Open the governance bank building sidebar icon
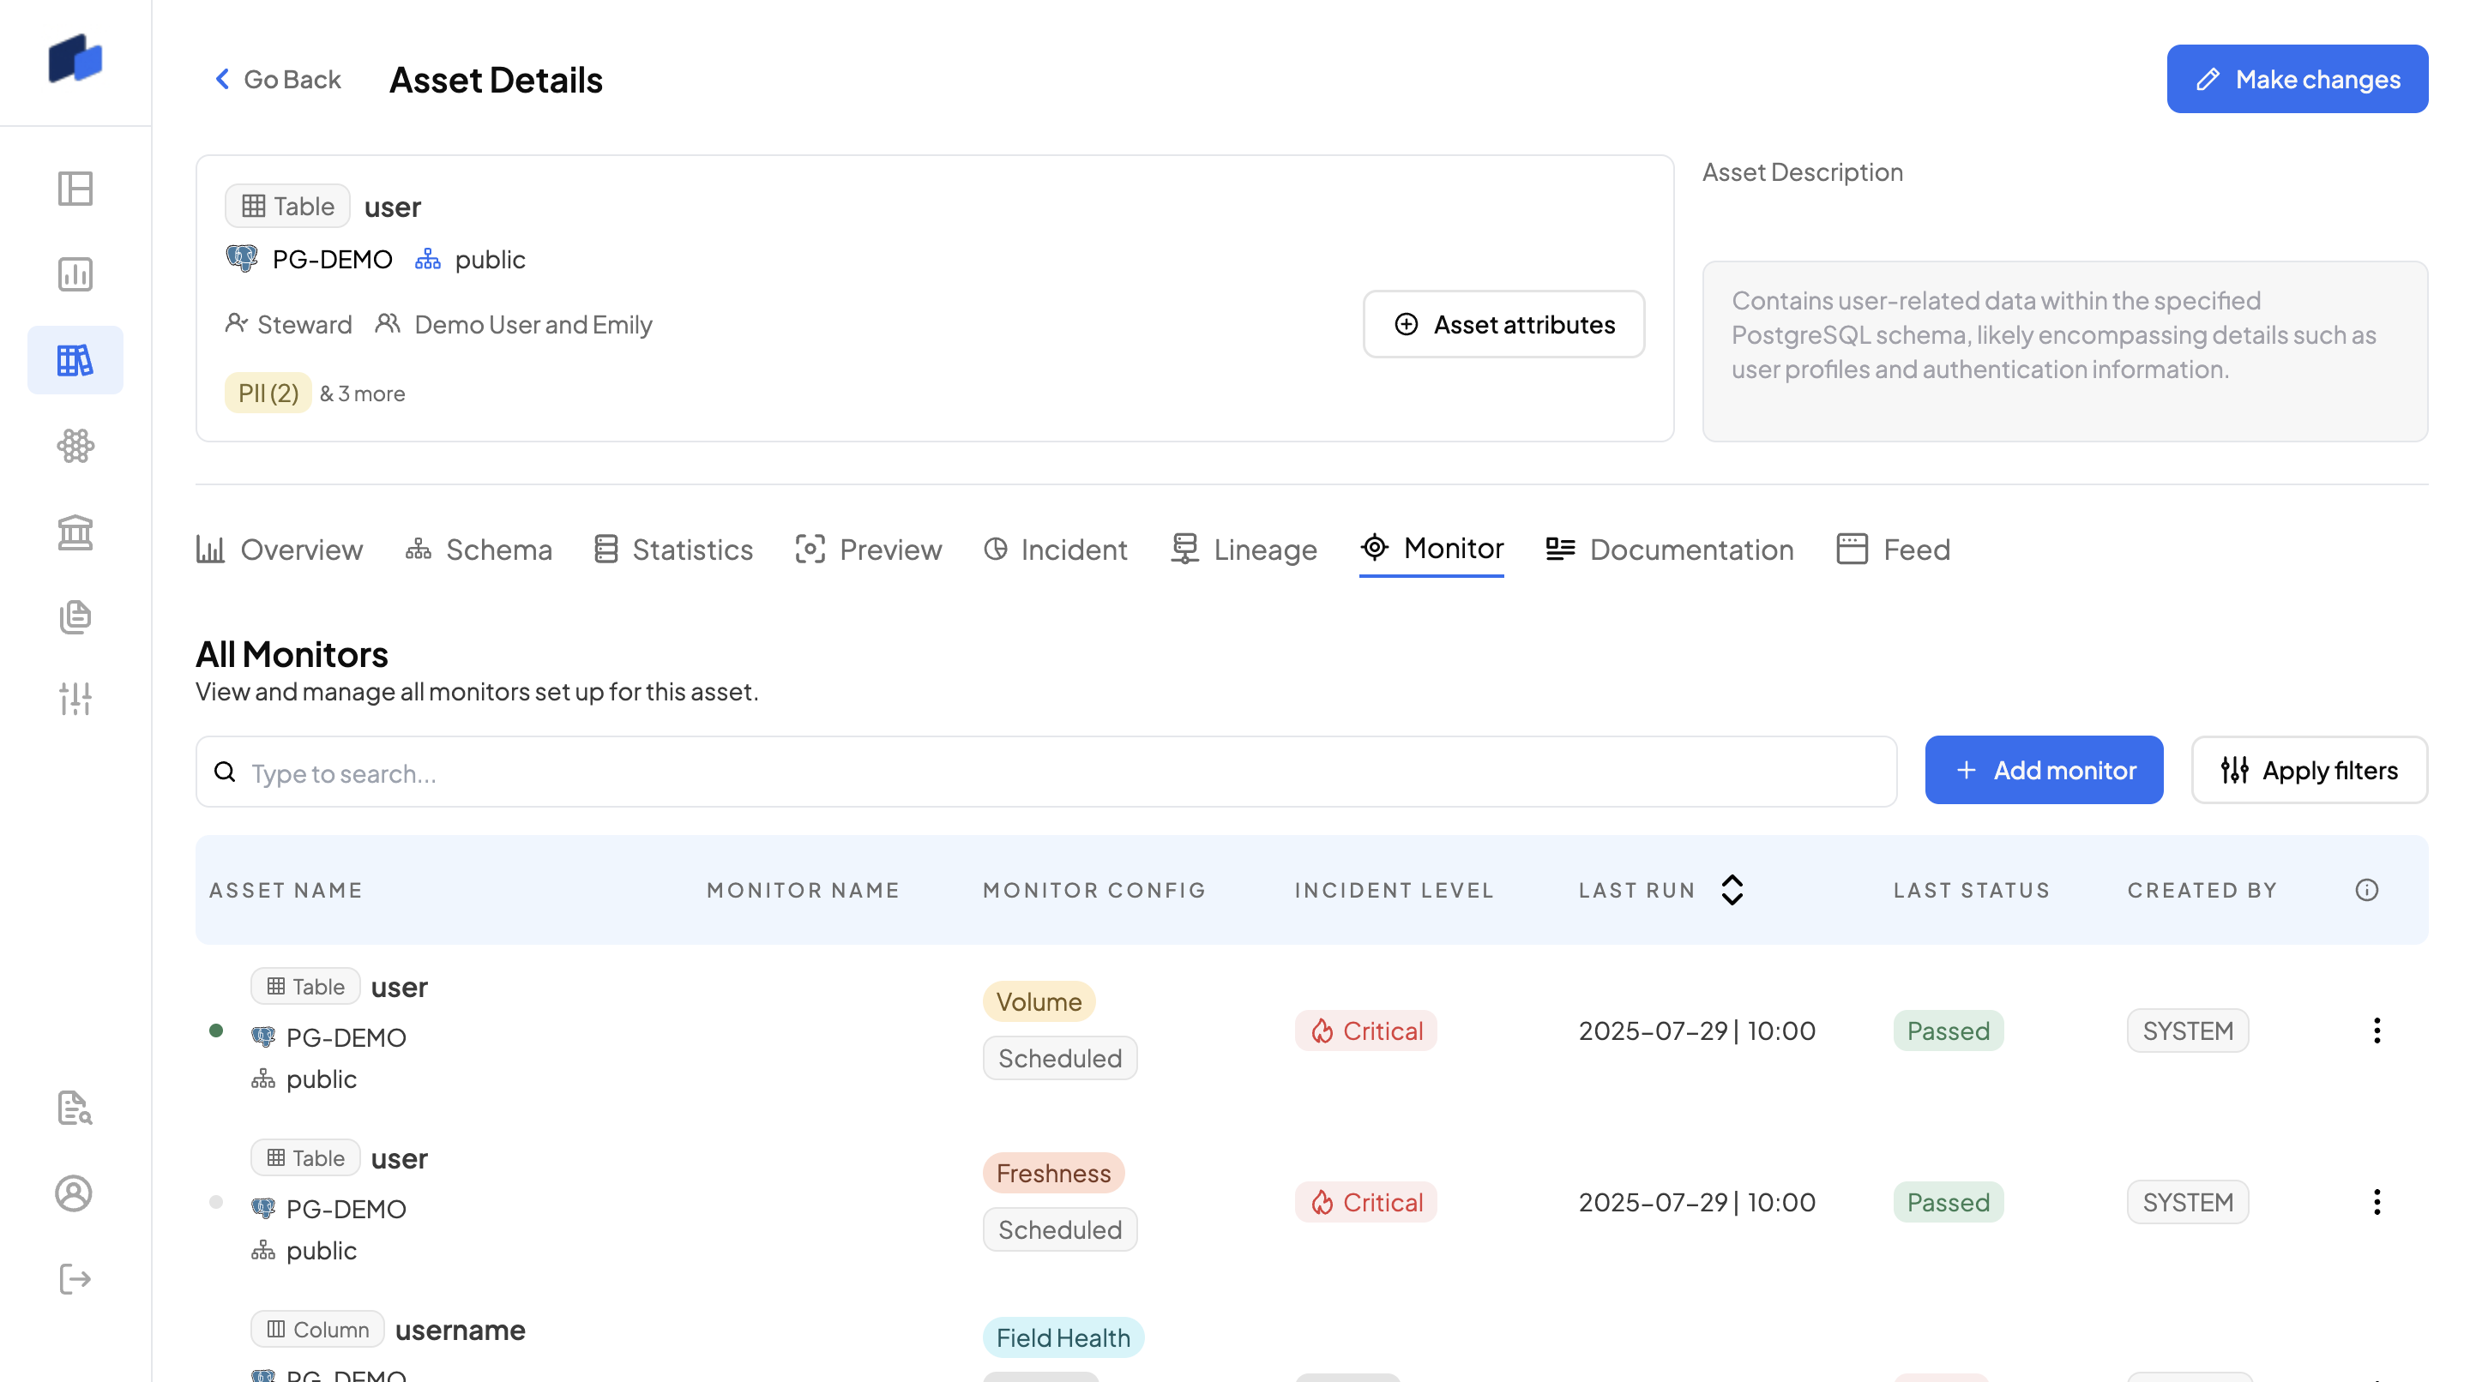Viewport: 2470px width, 1382px height. click(x=75, y=532)
